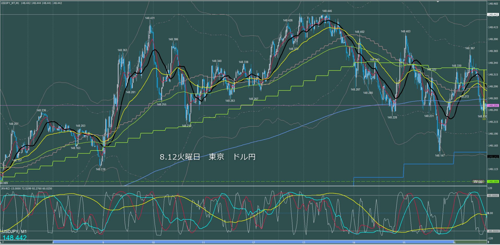Click the JFX-RCI indicator values label
This screenshot has width=500, height=245.
(26, 189)
